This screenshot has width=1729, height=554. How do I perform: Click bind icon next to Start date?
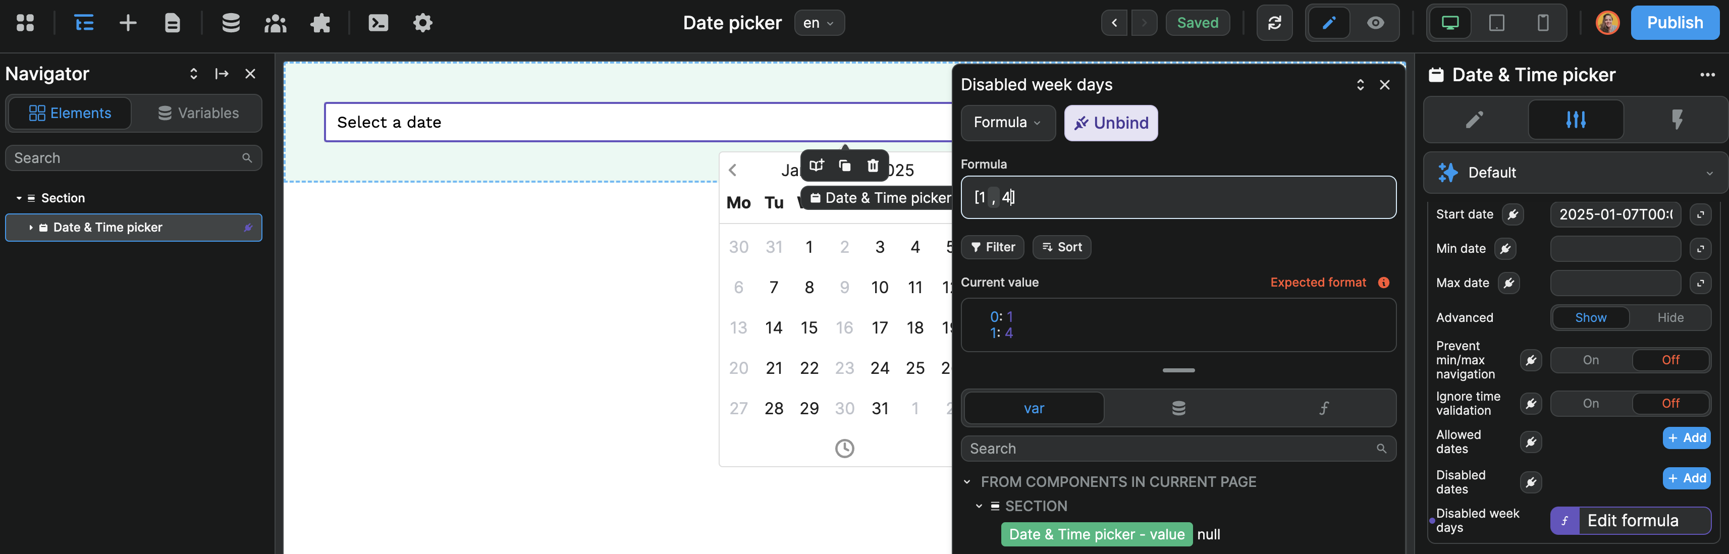tap(1513, 214)
